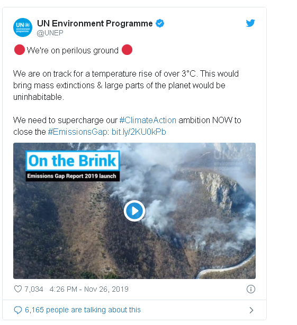Expand conversation with right chevron arrow
The width and height of the screenshot is (297, 325).
(x=251, y=310)
